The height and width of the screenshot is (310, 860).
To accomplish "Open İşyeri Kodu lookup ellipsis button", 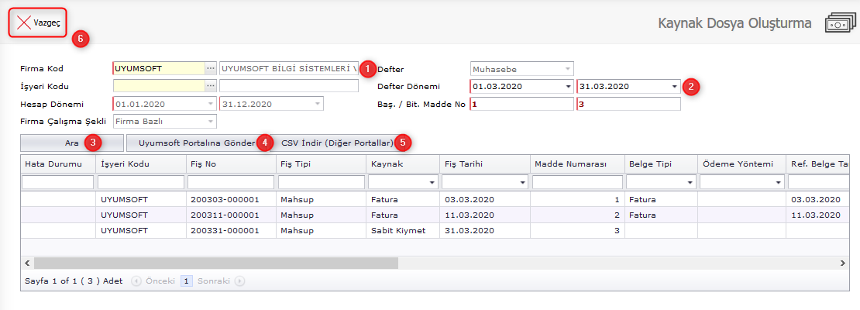I will pos(210,85).
